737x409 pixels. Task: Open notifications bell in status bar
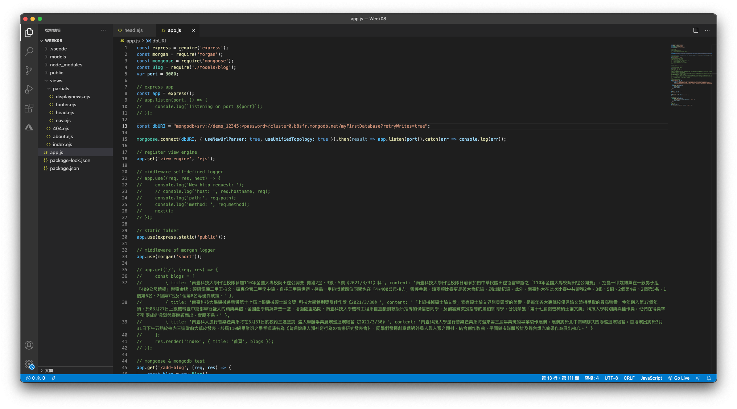click(x=708, y=378)
